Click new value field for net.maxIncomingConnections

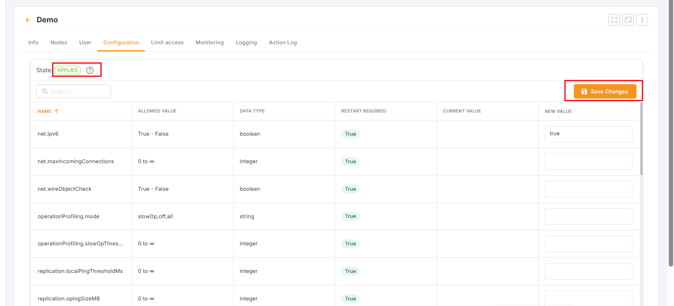(588, 162)
